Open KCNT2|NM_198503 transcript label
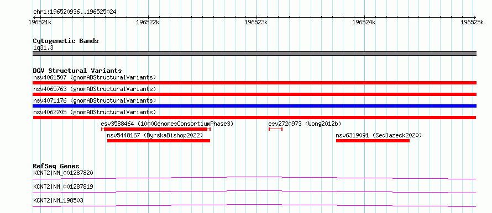Viewport: 492px width, 213px height. pos(59,200)
